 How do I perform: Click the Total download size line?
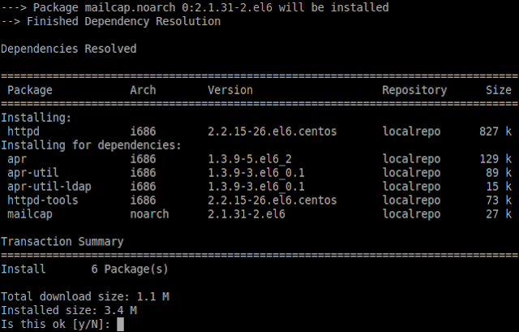[x=85, y=296]
